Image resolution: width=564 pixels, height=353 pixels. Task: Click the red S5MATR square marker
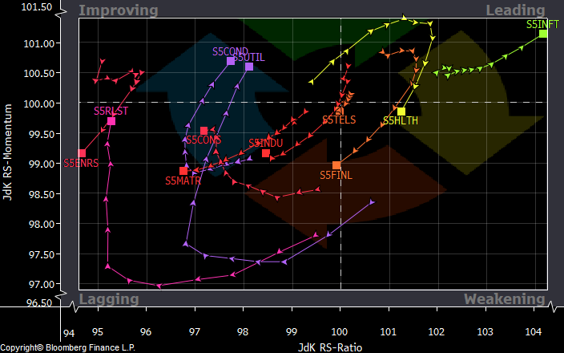[183, 171]
